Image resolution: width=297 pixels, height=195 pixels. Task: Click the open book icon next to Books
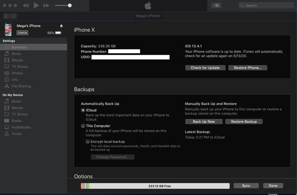[x=7, y=121]
